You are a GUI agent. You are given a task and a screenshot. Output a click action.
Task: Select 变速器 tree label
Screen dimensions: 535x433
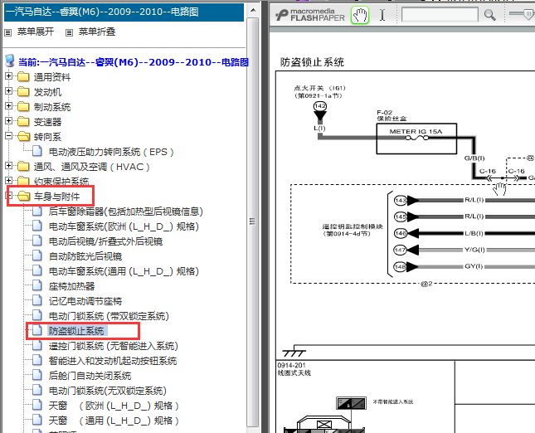[47, 122]
